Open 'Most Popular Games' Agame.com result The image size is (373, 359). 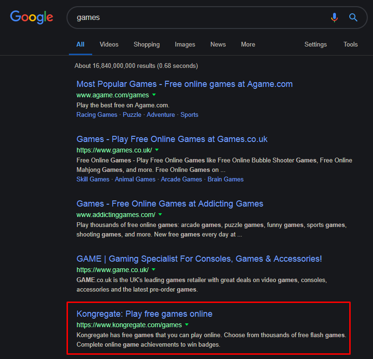click(184, 84)
